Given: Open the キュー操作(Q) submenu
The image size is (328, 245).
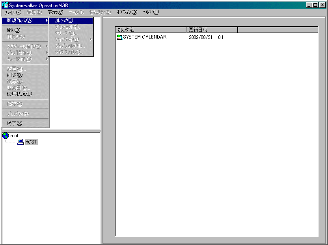Looking at the screenshot, I should point(26,59).
